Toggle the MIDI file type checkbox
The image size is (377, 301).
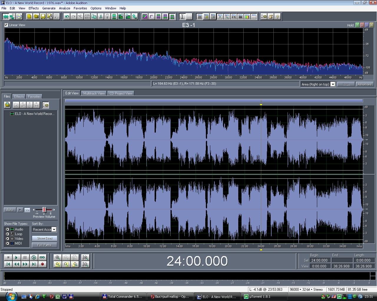[7, 243]
